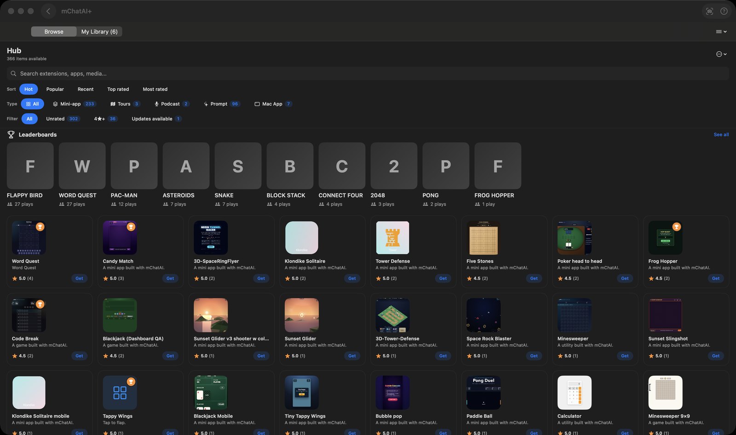Click the Blackjack Mobile title text
736x435 pixels.
click(x=213, y=416)
